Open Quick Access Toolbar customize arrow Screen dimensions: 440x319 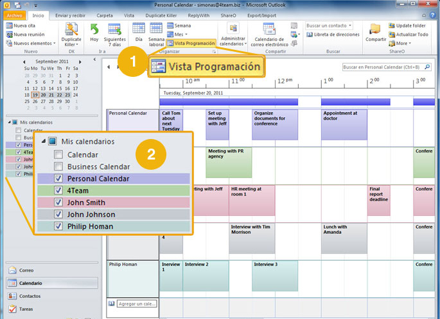[35, 5]
